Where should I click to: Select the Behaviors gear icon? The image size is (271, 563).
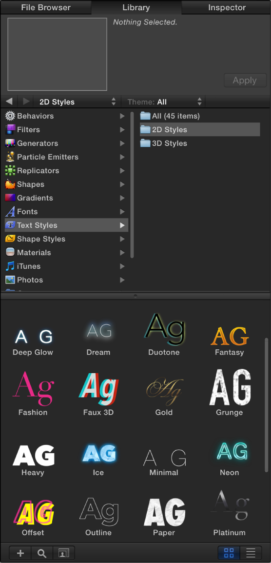10,116
